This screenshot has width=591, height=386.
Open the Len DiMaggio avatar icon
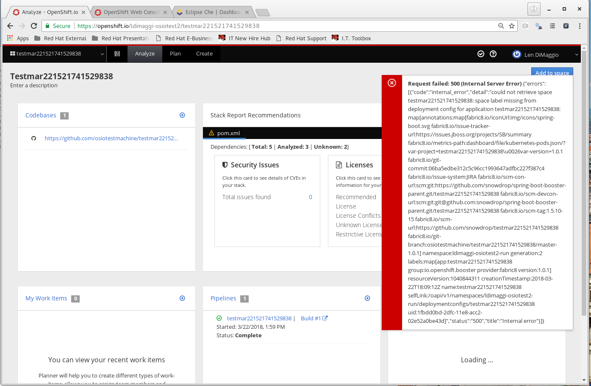[x=516, y=54]
